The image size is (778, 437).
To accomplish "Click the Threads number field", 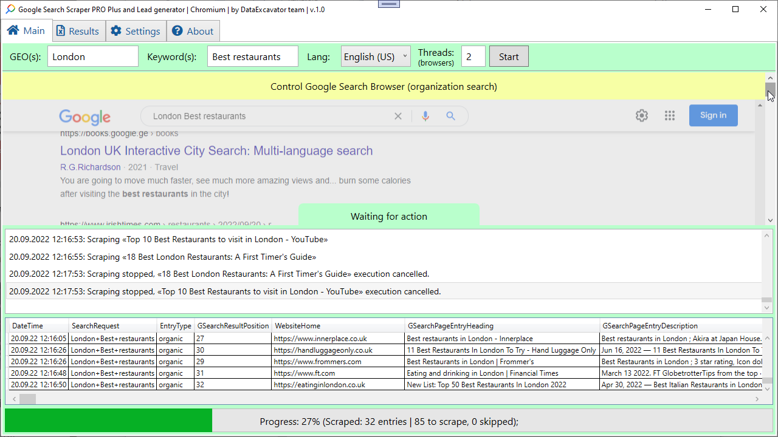I will coord(473,56).
